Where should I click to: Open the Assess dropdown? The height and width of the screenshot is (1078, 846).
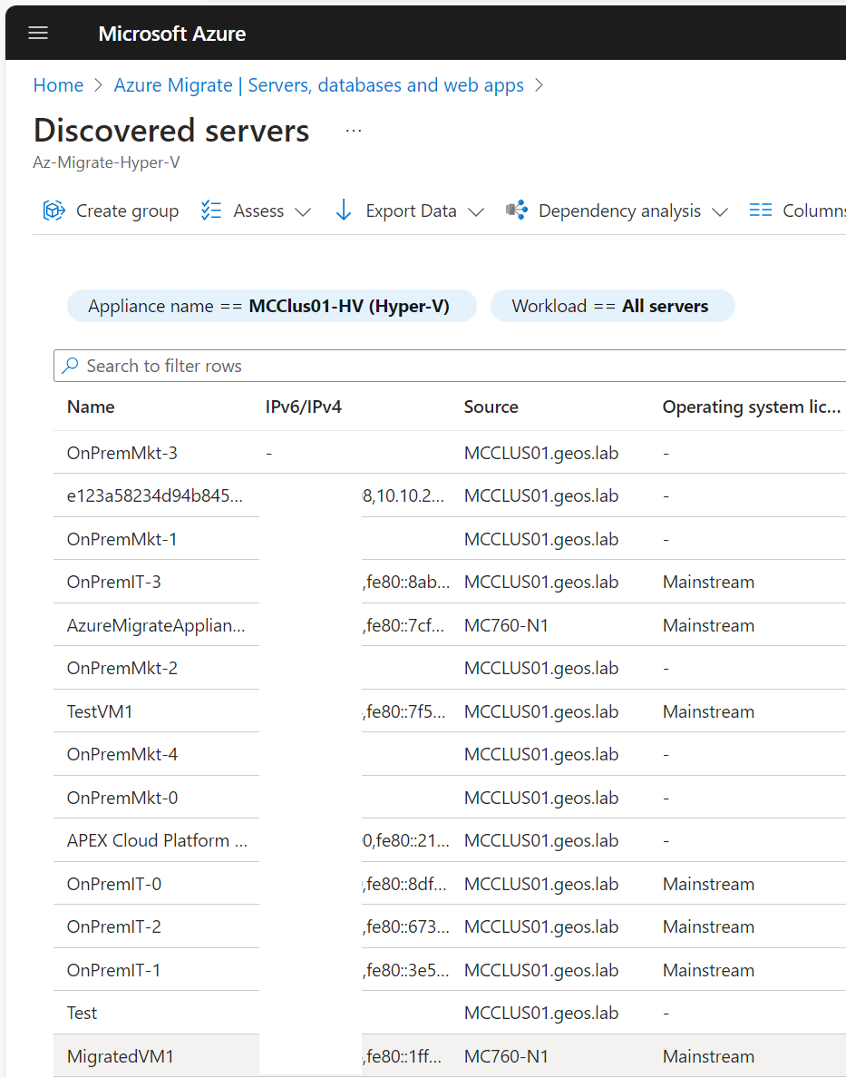click(x=303, y=211)
